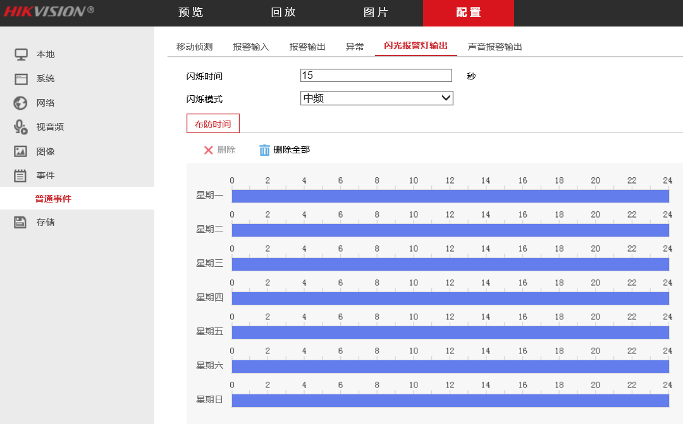683x424 pixels.
Task: Open the 报警输入 tab
Action: 250,46
